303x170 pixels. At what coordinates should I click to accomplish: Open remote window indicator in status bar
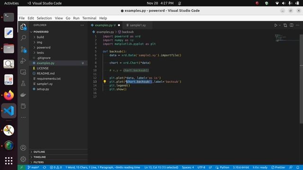(21, 167)
